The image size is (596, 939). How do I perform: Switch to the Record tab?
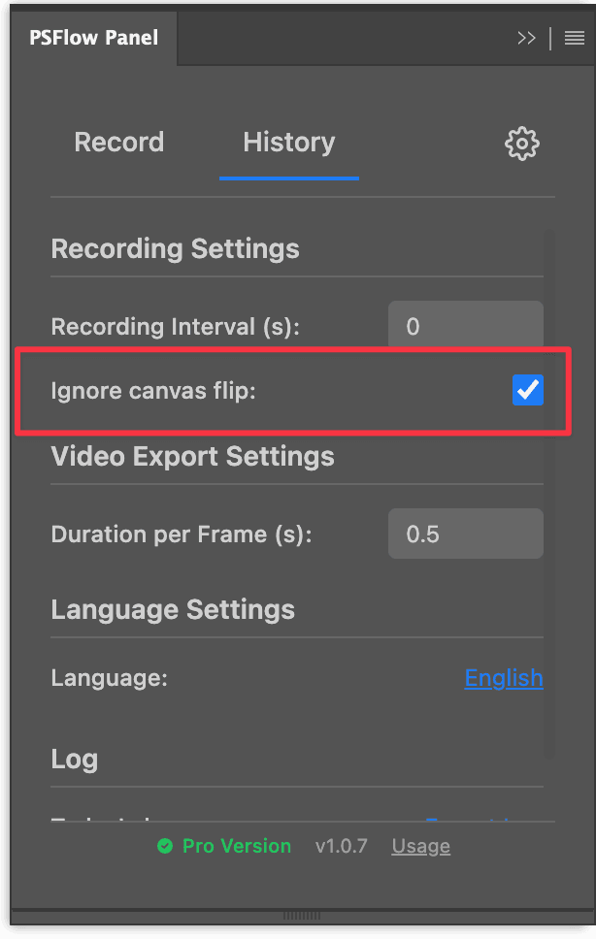[x=118, y=142]
